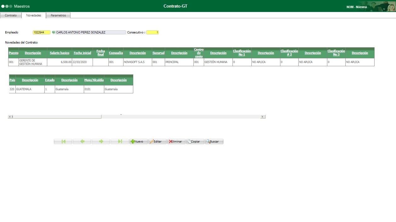
Task: Select the Novedades tab
Action: point(34,15)
